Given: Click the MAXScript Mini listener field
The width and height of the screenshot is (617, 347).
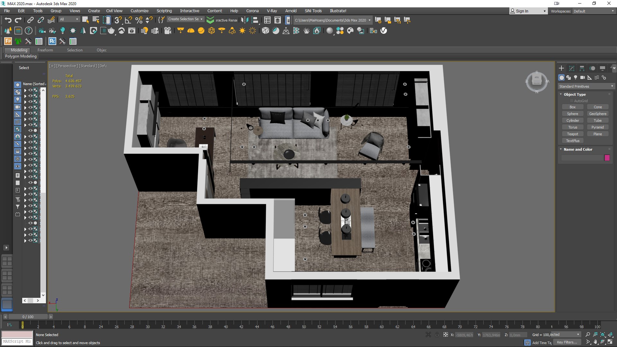Looking at the screenshot, I should coord(17,342).
